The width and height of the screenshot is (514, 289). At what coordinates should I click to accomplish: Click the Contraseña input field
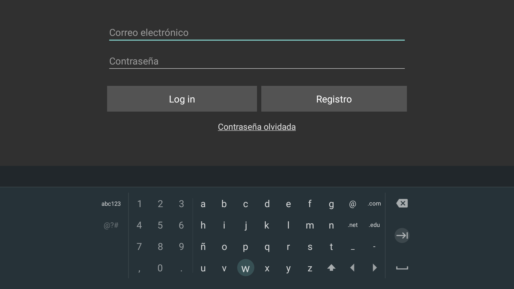point(257,61)
